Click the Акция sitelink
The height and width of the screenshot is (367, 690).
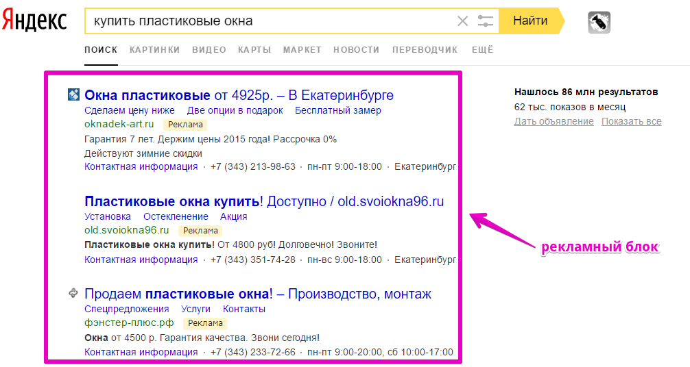pyautogui.click(x=234, y=216)
